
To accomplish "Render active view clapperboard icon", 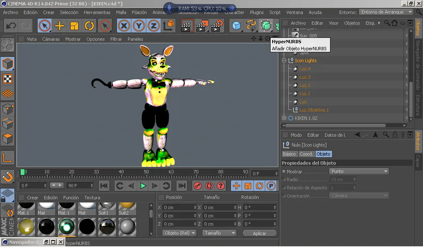I will click(x=187, y=26).
